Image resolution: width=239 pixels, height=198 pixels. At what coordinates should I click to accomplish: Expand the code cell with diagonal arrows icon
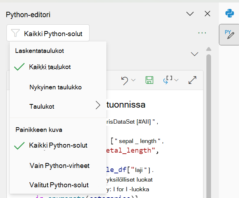click(x=192, y=80)
